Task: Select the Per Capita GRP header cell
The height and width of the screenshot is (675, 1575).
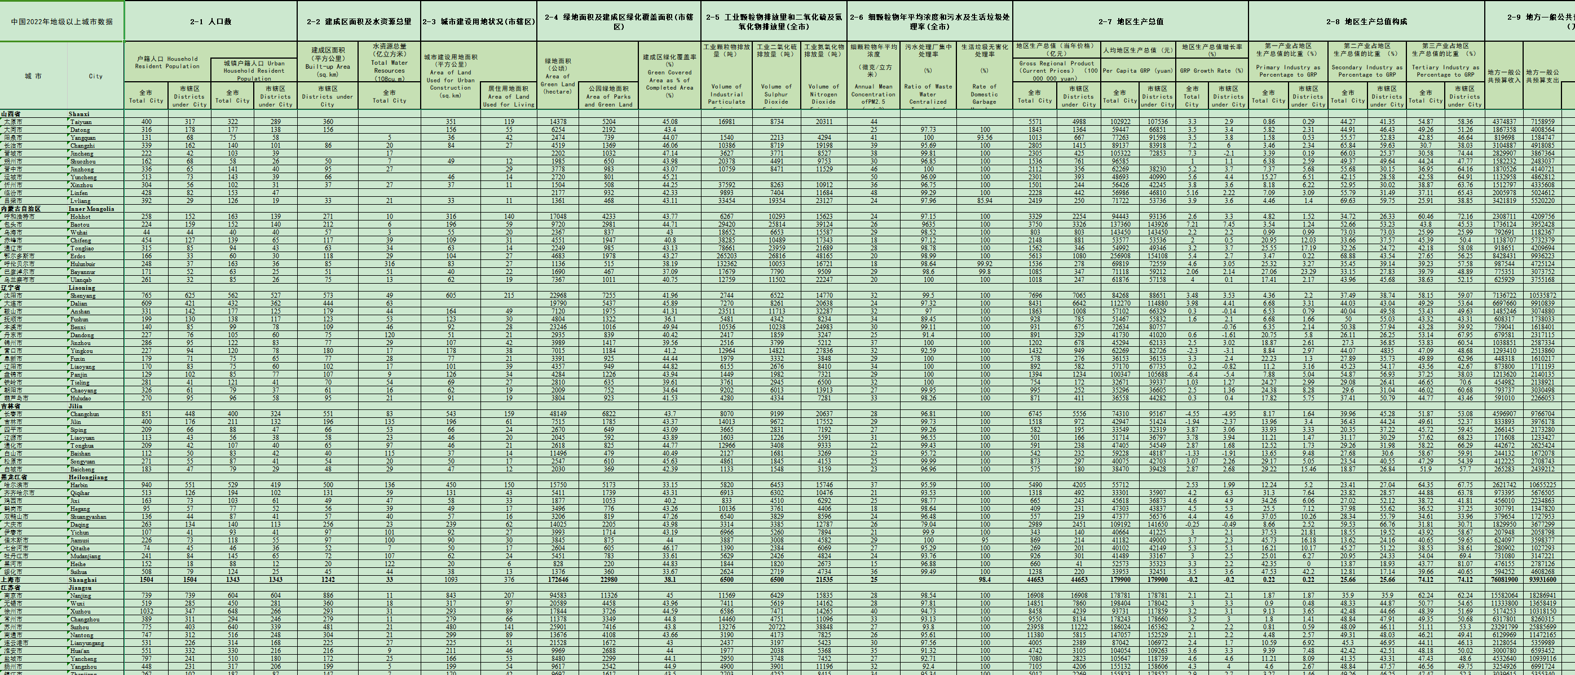Action: point(1138,70)
